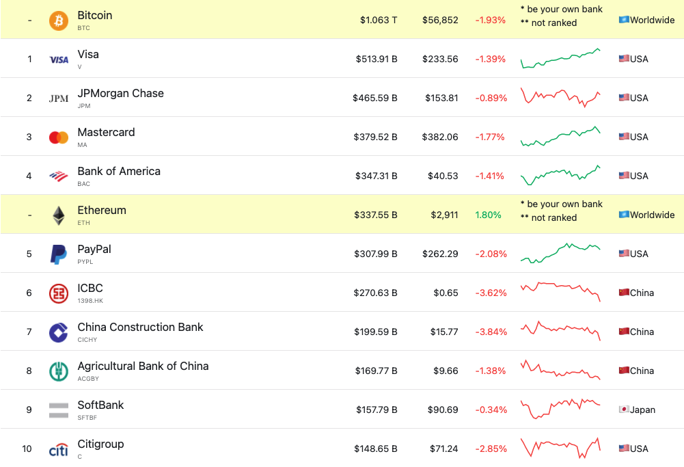Open the ICBC company link

(x=90, y=288)
